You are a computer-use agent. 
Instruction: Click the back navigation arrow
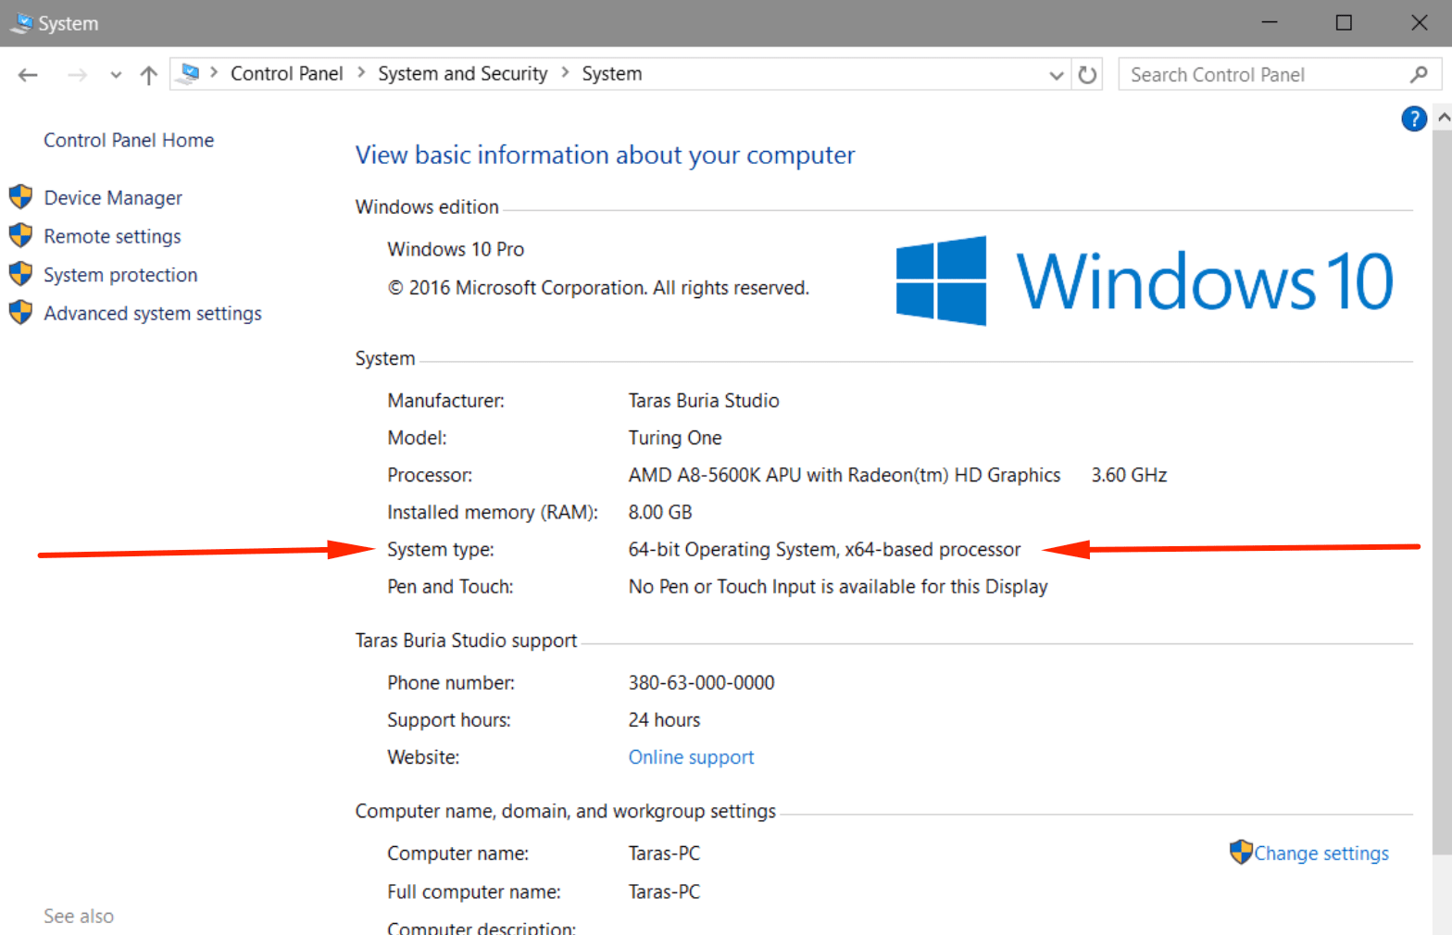pos(28,75)
